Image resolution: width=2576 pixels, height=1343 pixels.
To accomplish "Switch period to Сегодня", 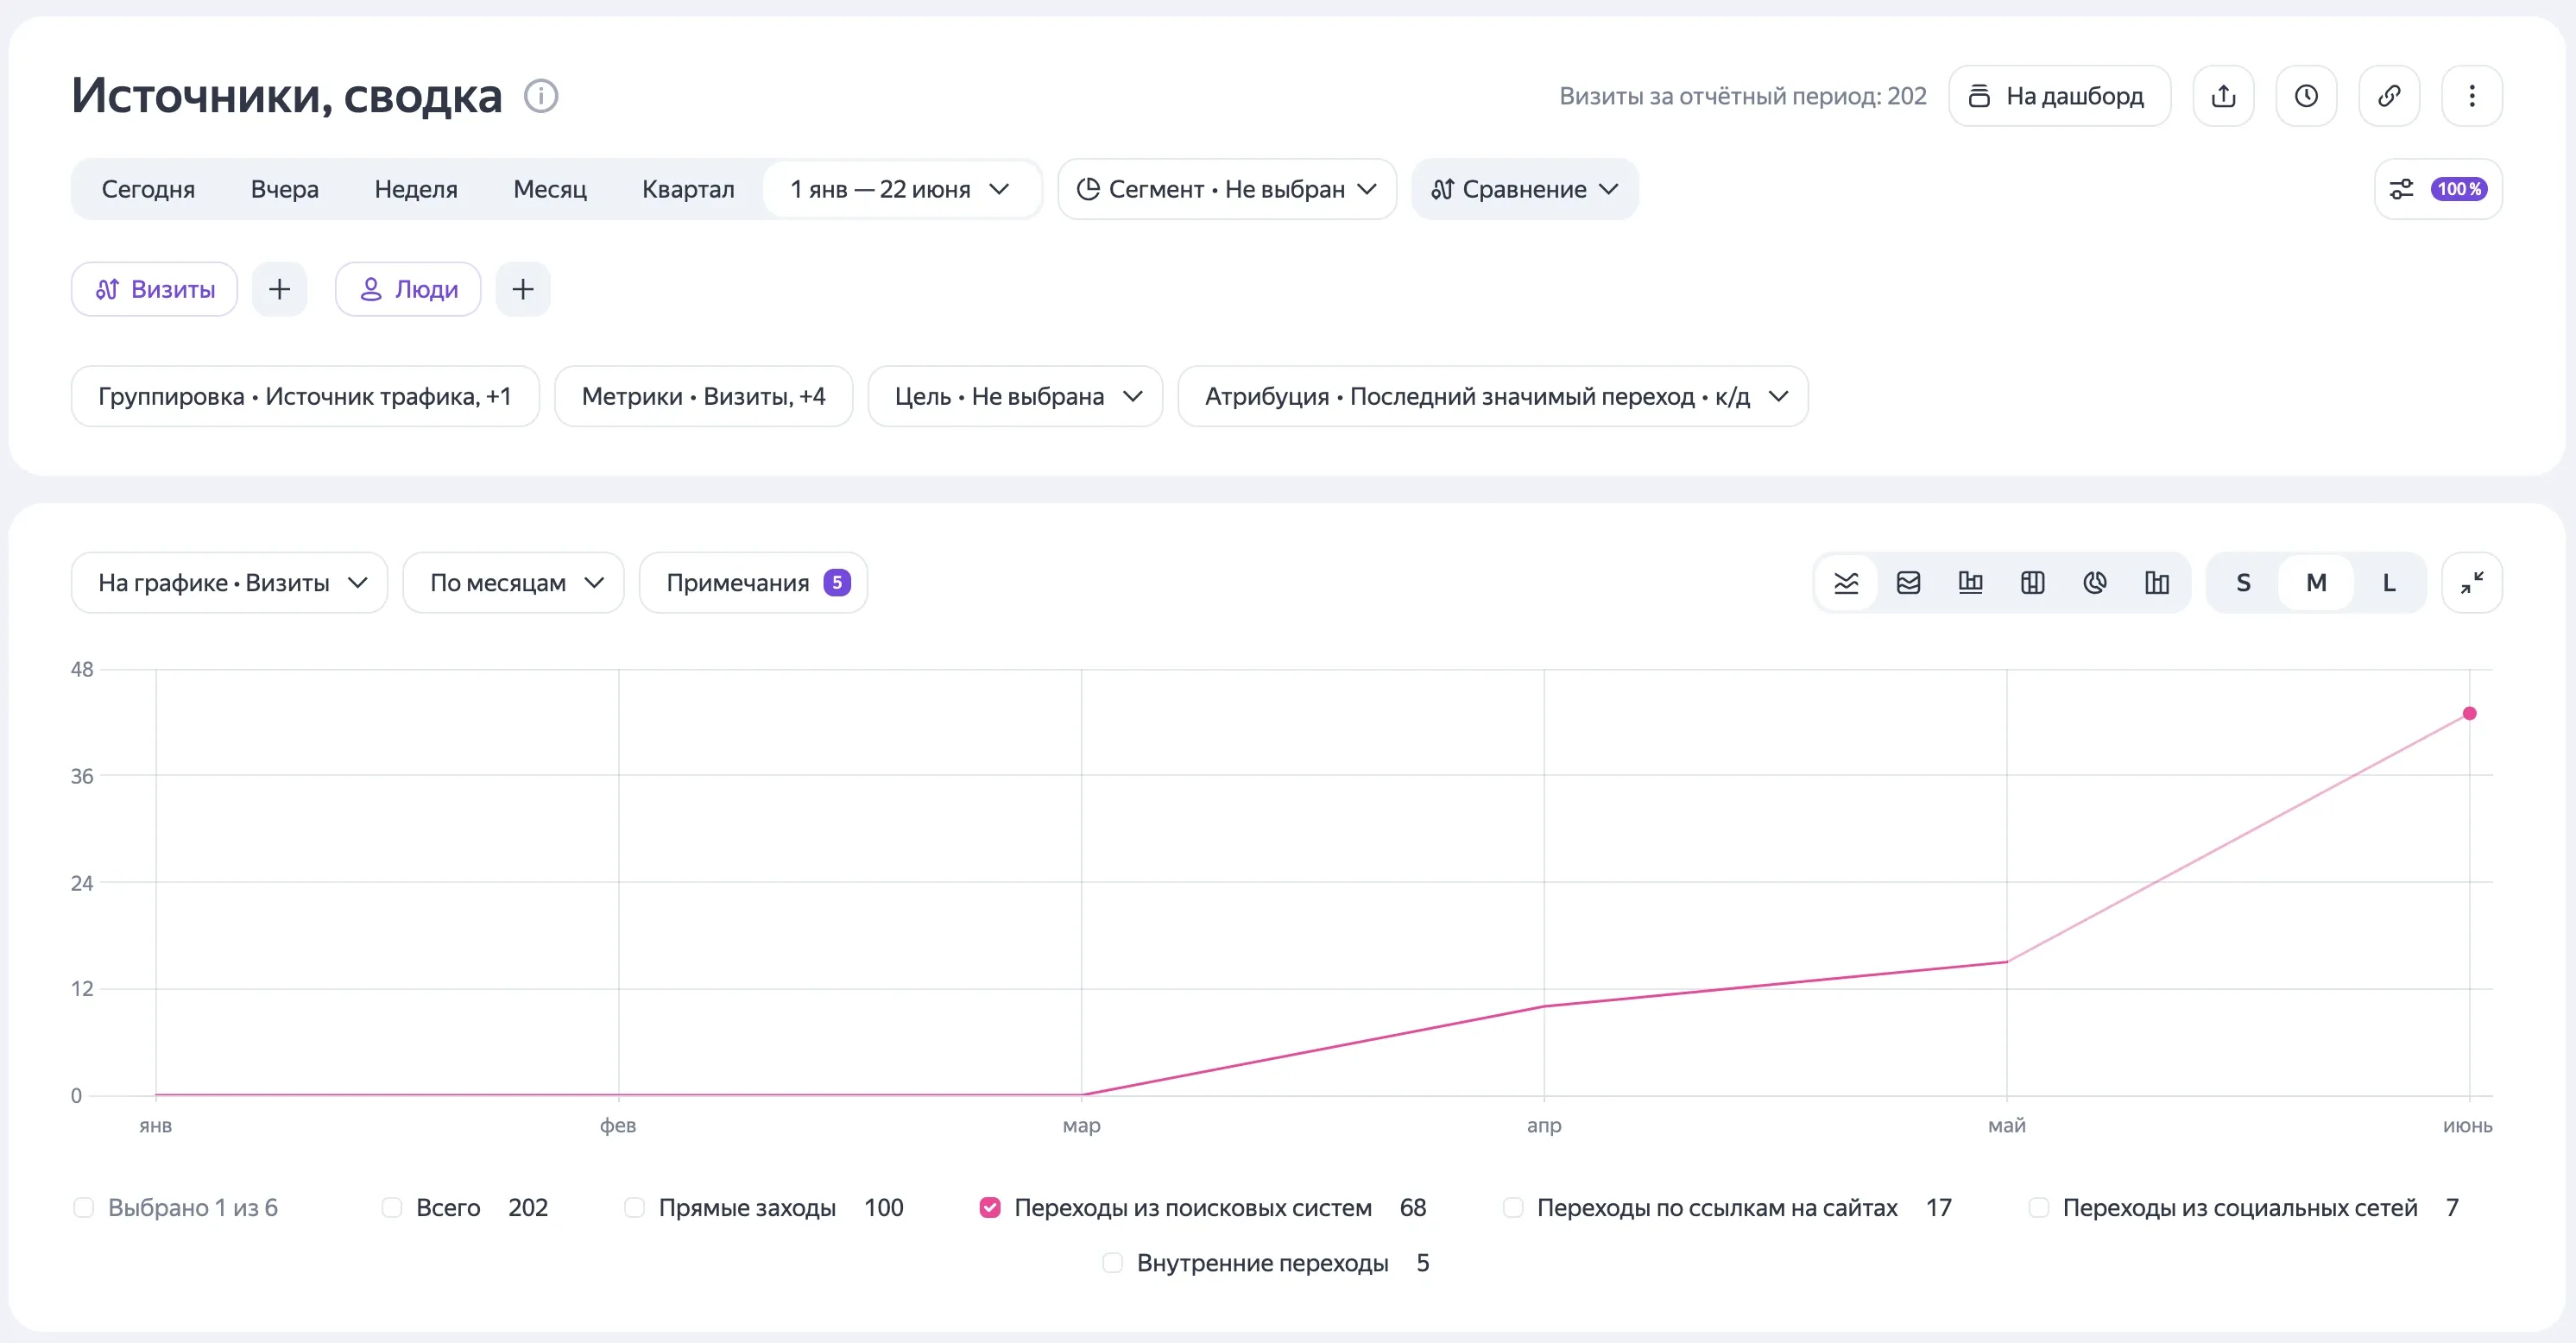I will point(148,189).
